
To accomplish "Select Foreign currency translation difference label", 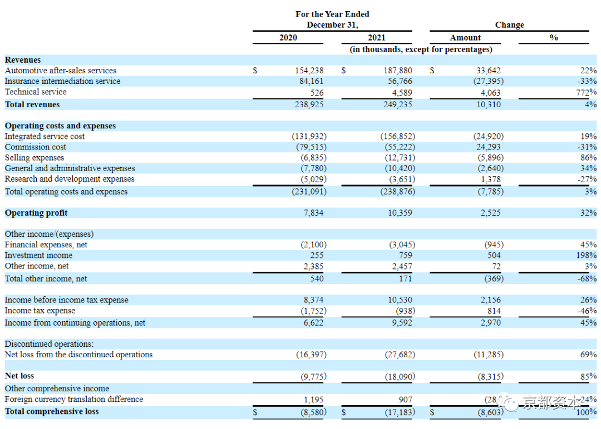I will (x=74, y=399).
